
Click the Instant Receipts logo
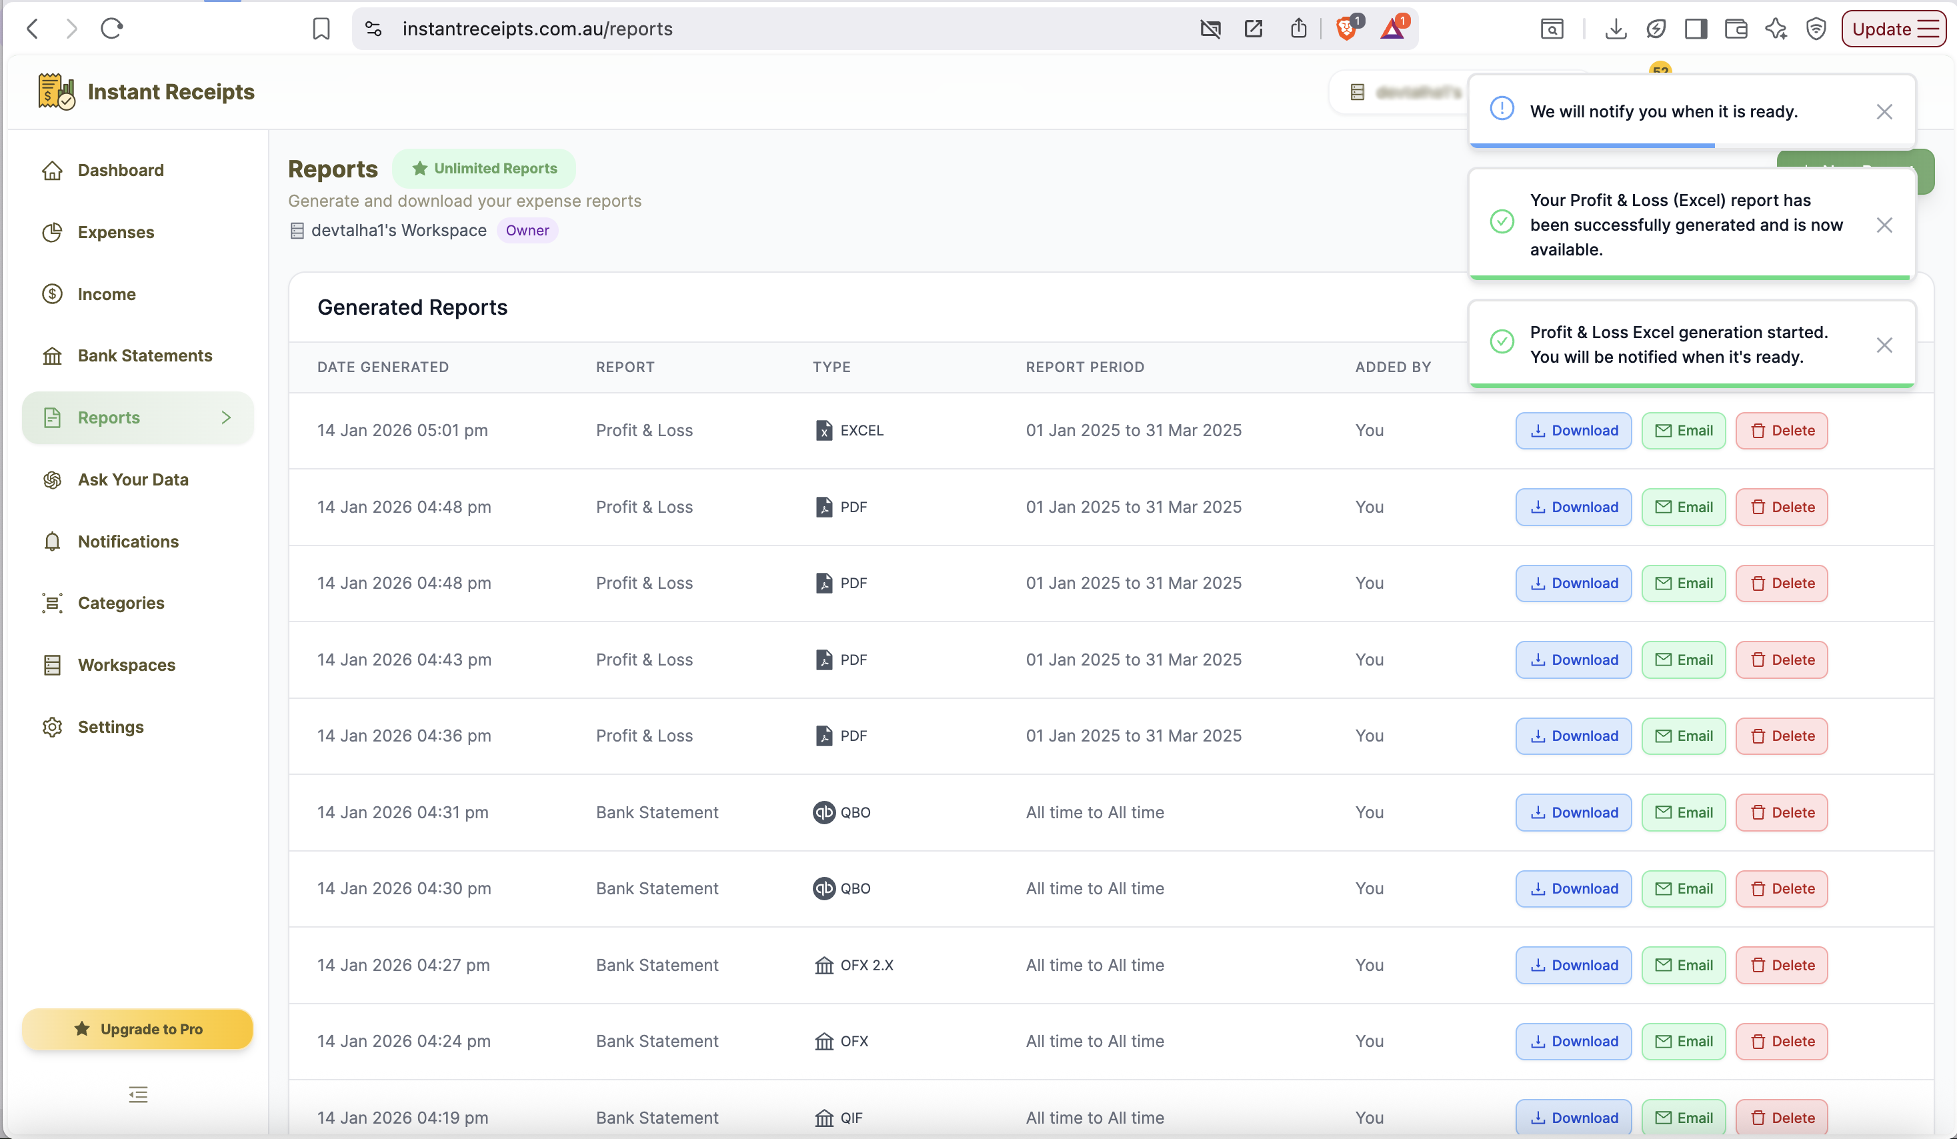click(x=146, y=91)
